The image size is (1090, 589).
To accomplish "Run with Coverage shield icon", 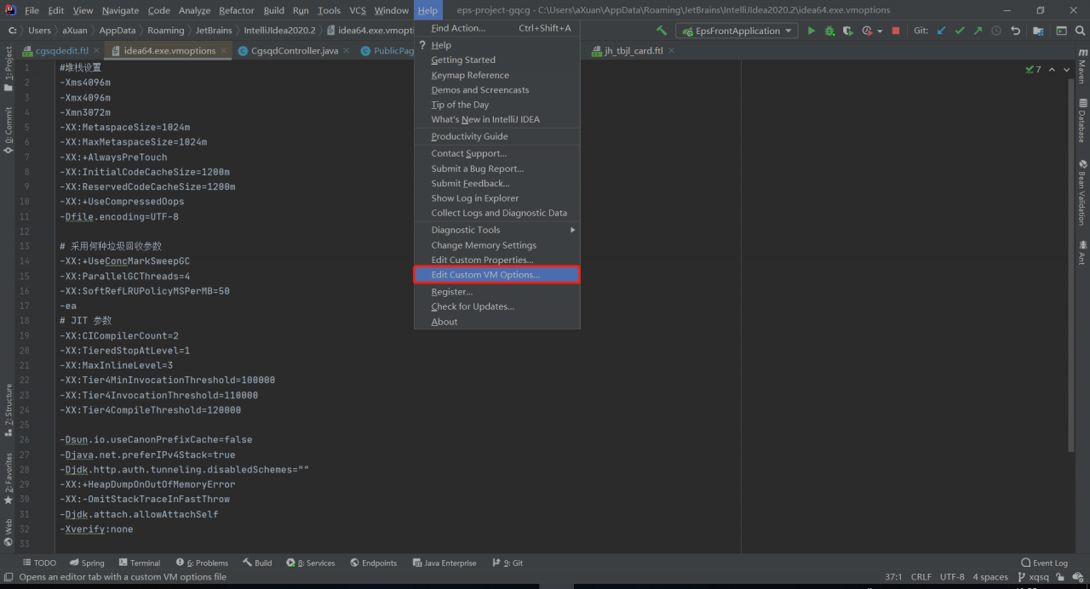I will pos(848,31).
